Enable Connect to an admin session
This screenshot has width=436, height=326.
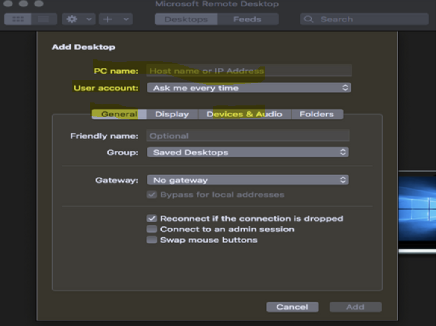[x=152, y=229]
